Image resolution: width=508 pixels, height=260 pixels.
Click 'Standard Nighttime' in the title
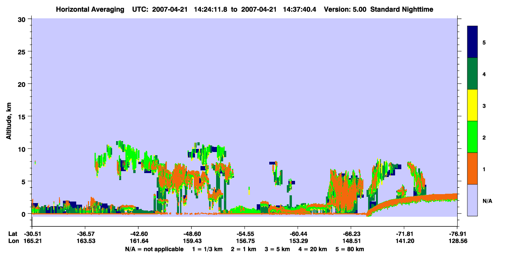402,9
